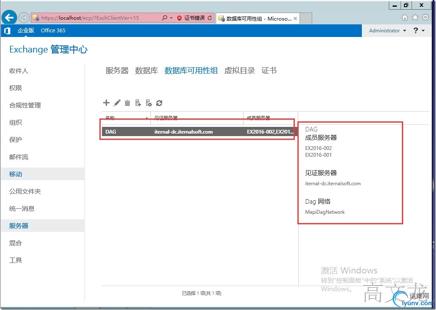Click the EX2016-002,EX201... cell in DAG row
This screenshot has height=310, width=436.
click(270, 132)
